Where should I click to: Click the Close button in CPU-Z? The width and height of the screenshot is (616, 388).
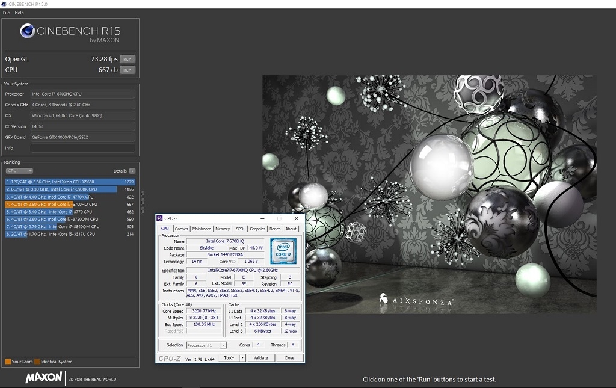click(x=289, y=358)
